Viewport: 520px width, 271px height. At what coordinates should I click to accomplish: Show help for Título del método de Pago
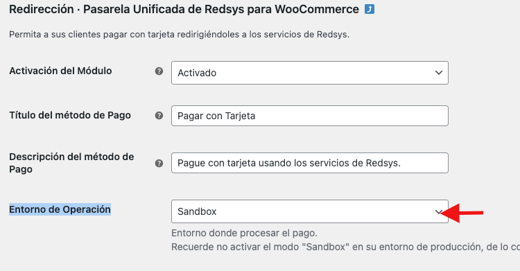tap(159, 116)
